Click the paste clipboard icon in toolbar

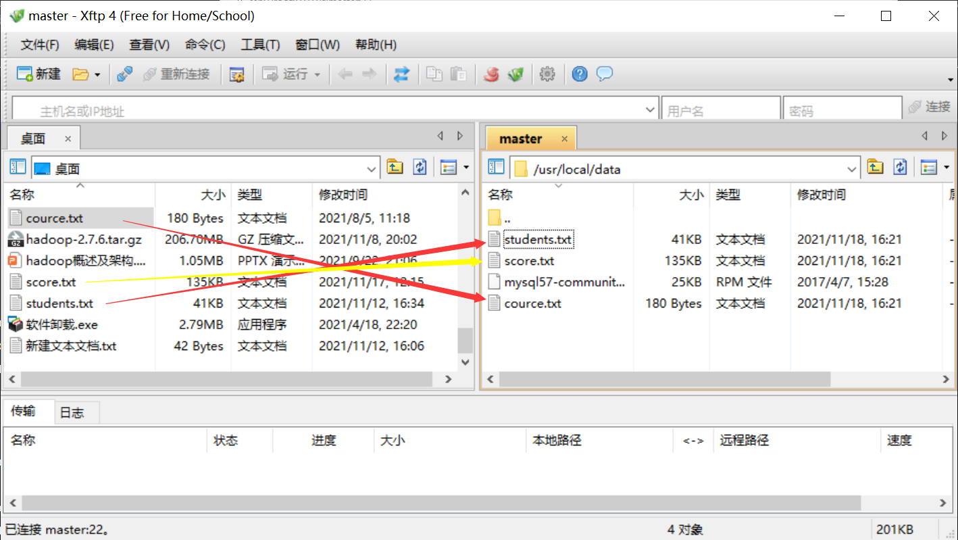pyautogui.click(x=458, y=74)
